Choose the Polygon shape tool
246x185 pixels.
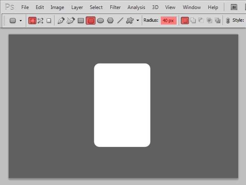coord(110,21)
